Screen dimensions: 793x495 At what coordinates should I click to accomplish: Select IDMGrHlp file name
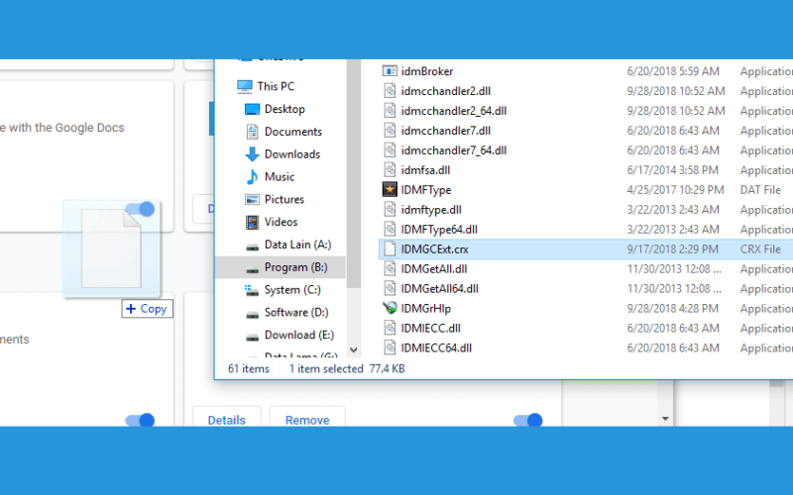point(426,308)
